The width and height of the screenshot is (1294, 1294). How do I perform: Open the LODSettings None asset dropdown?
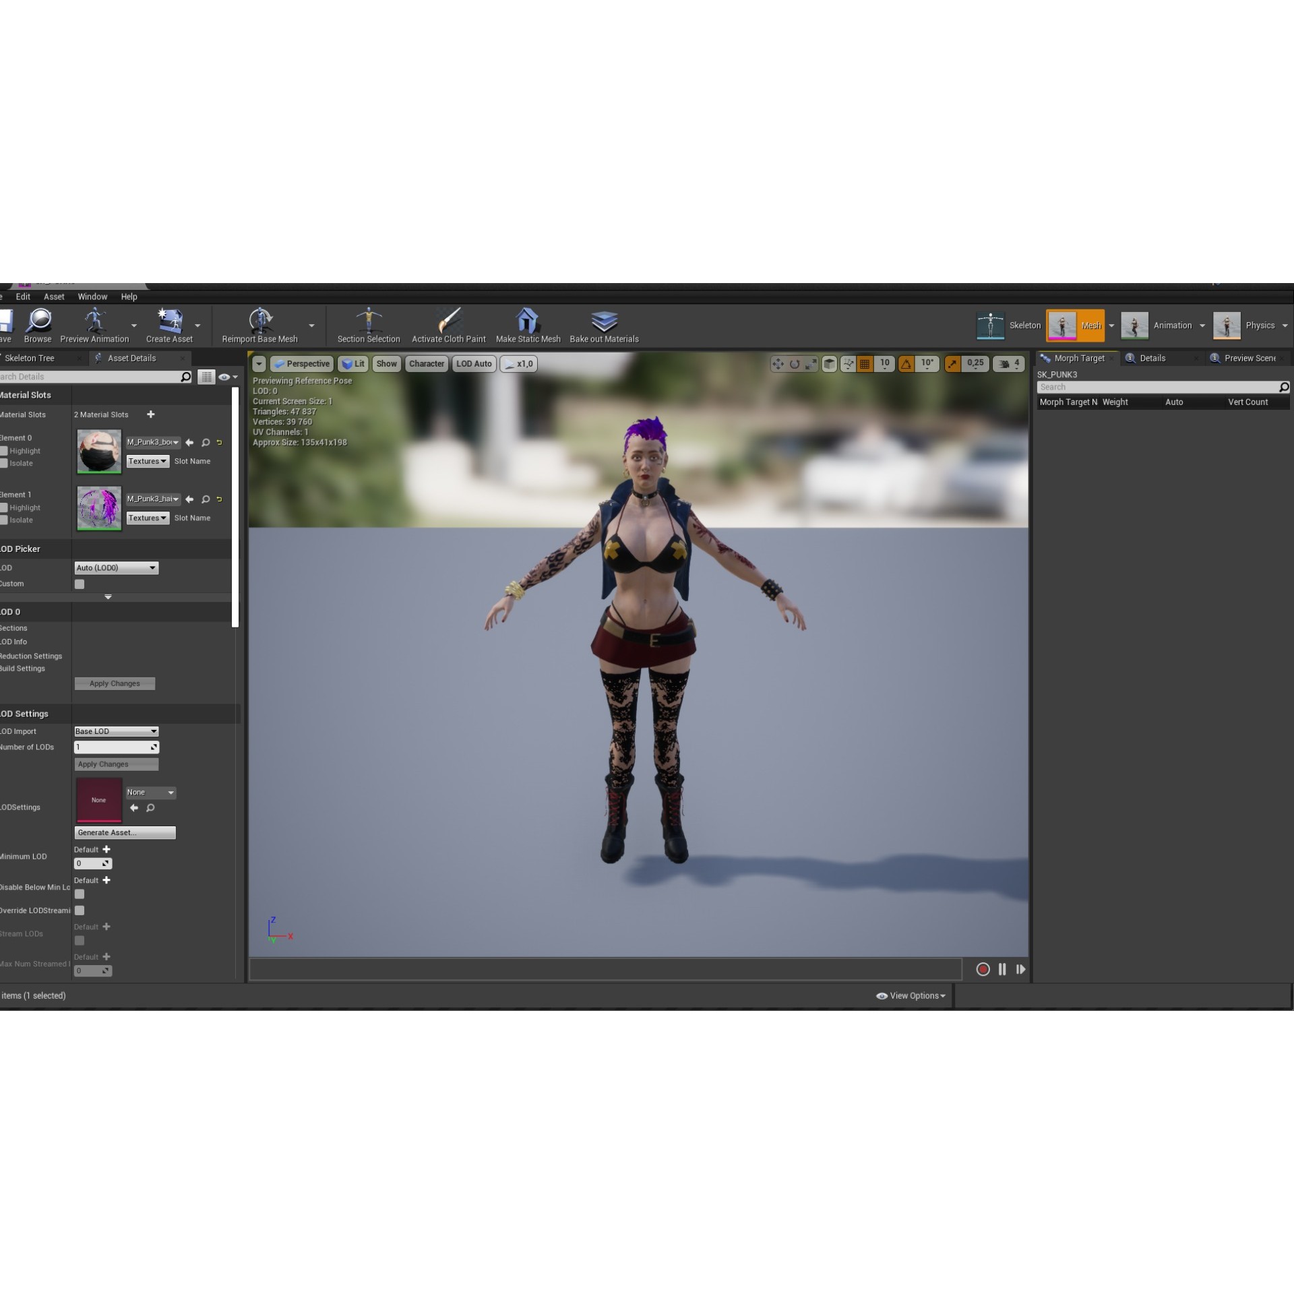pyautogui.click(x=151, y=793)
